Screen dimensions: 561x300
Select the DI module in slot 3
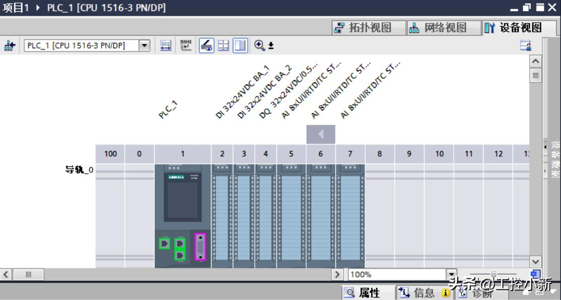(x=244, y=216)
